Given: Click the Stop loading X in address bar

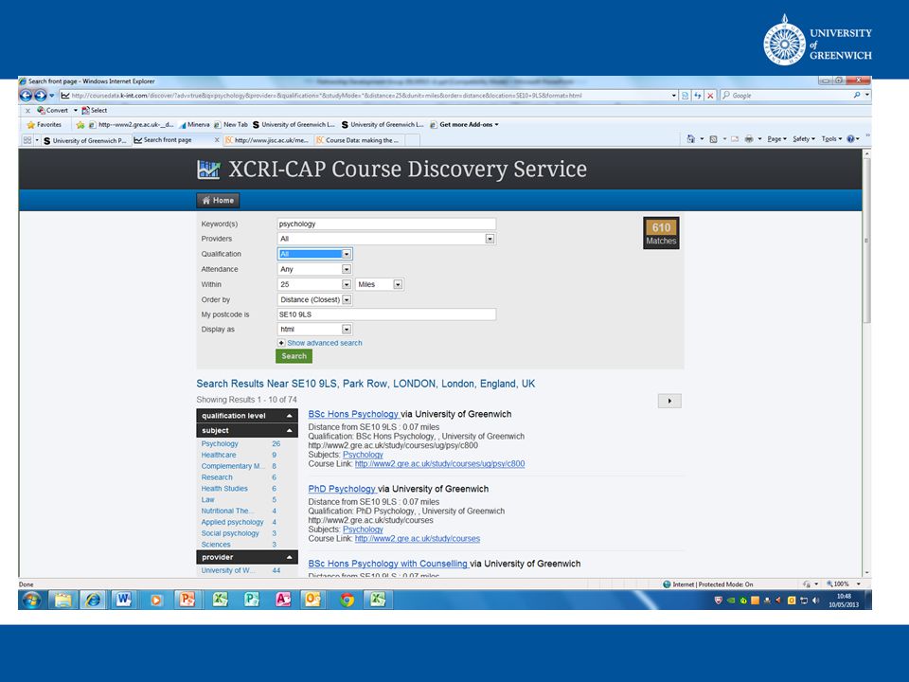Looking at the screenshot, I should coord(710,96).
